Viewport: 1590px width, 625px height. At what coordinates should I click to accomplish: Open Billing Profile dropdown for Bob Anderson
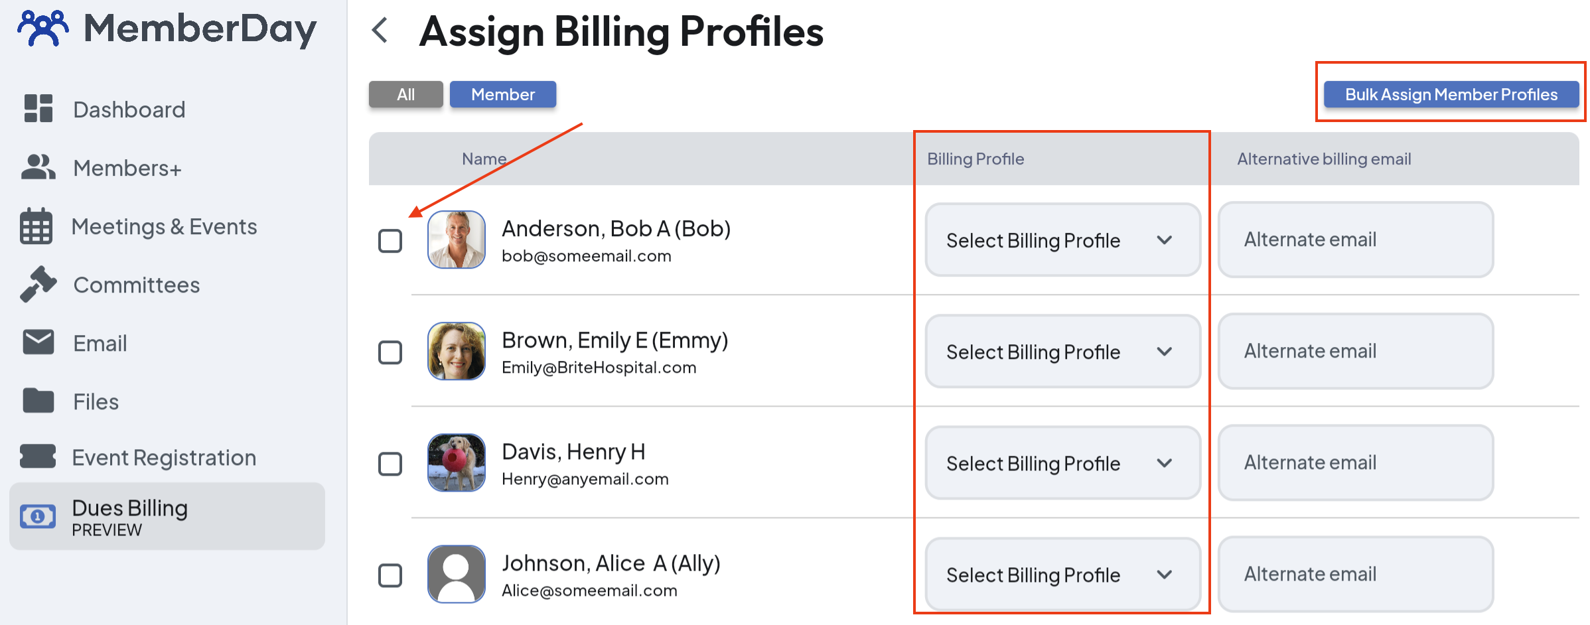(x=1062, y=240)
